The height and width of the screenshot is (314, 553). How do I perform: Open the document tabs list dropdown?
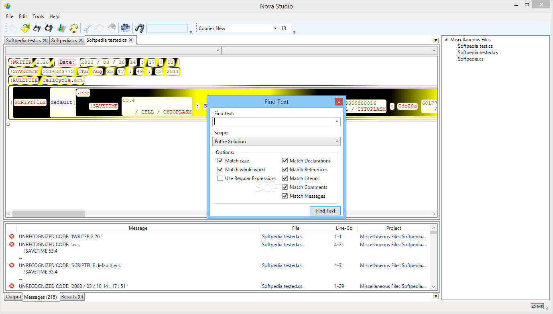coord(436,41)
